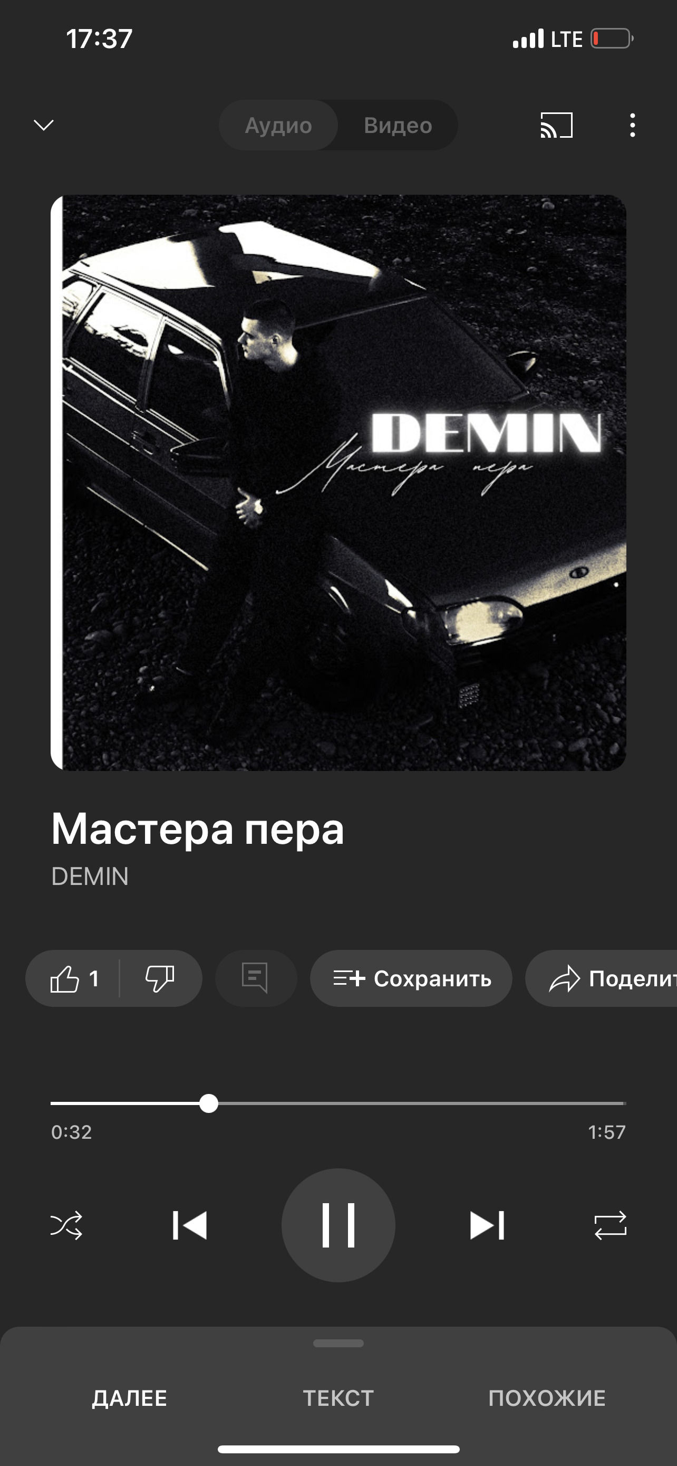Save track using Сохранить button
This screenshot has width=677, height=1466.
[x=411, y=978]
